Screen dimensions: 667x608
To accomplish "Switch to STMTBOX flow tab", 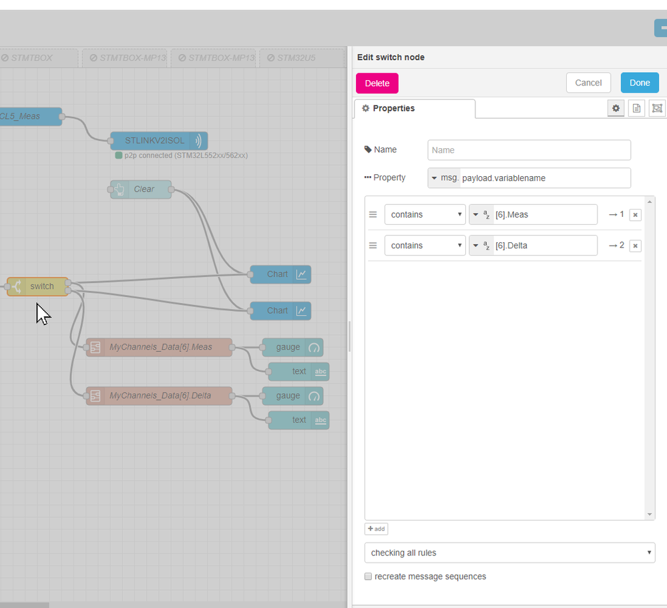I will 39,58.
